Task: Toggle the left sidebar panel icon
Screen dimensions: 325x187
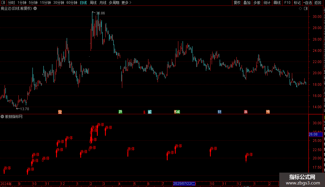Action: tap(3, 3)
